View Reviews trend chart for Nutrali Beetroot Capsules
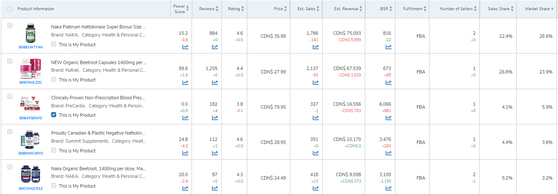The height and width of the screenshot is (194, 558). (215, 82)
